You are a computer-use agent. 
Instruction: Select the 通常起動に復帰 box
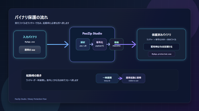click(133, 78)
